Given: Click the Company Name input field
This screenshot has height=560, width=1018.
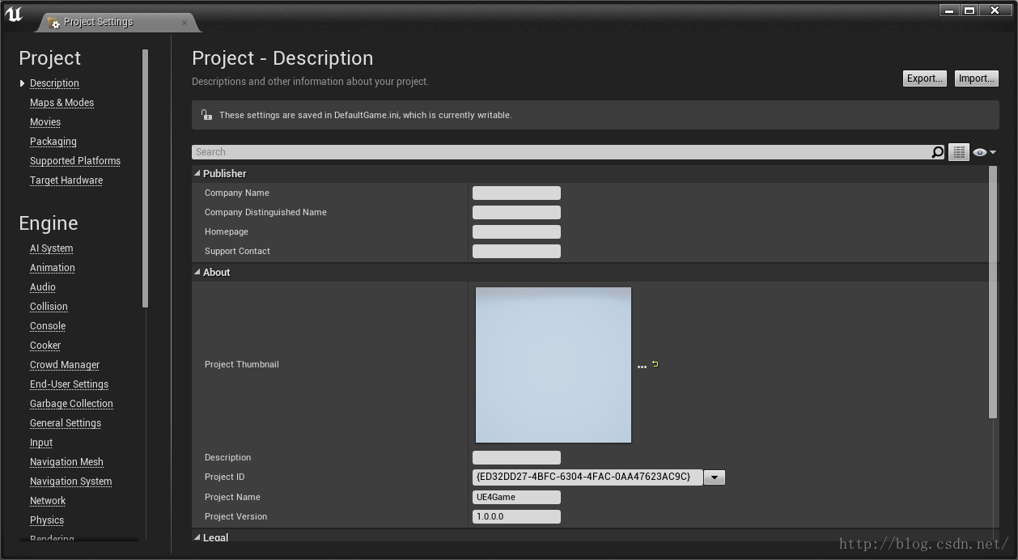Looking at the screenshot, I should 516,193.
